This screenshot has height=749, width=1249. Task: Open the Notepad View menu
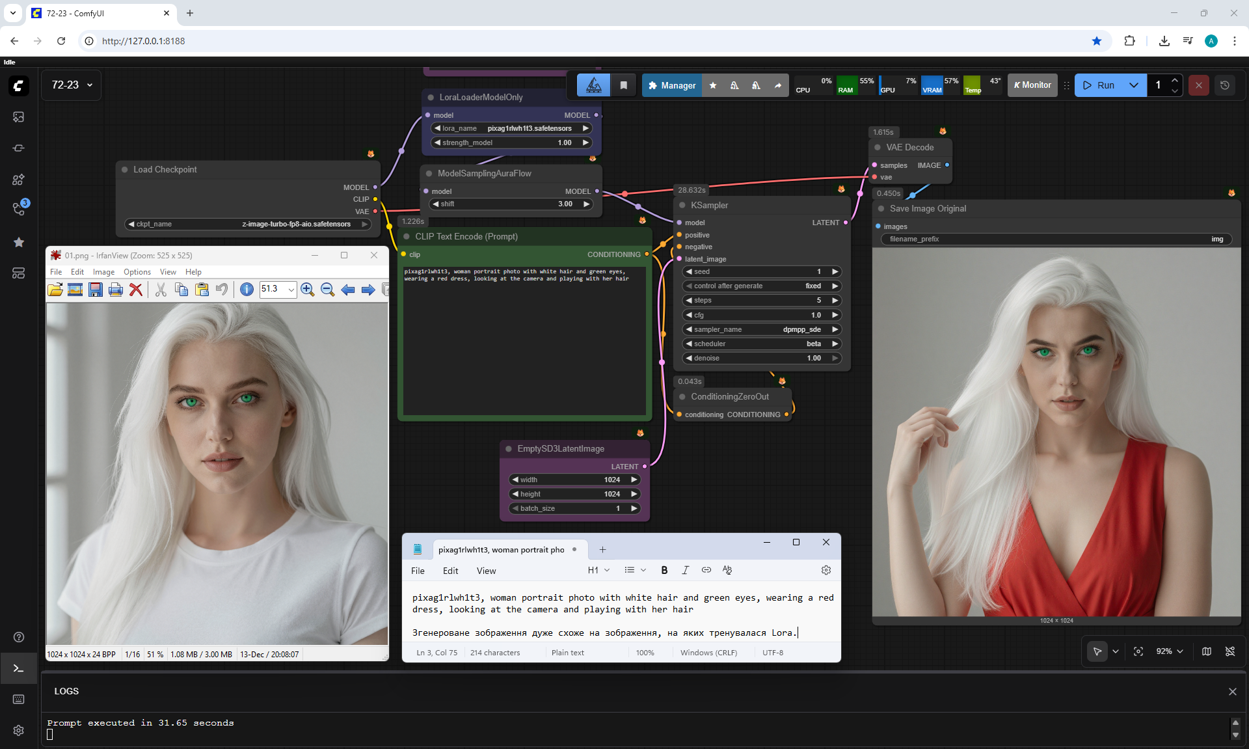(x=486, y=571)
